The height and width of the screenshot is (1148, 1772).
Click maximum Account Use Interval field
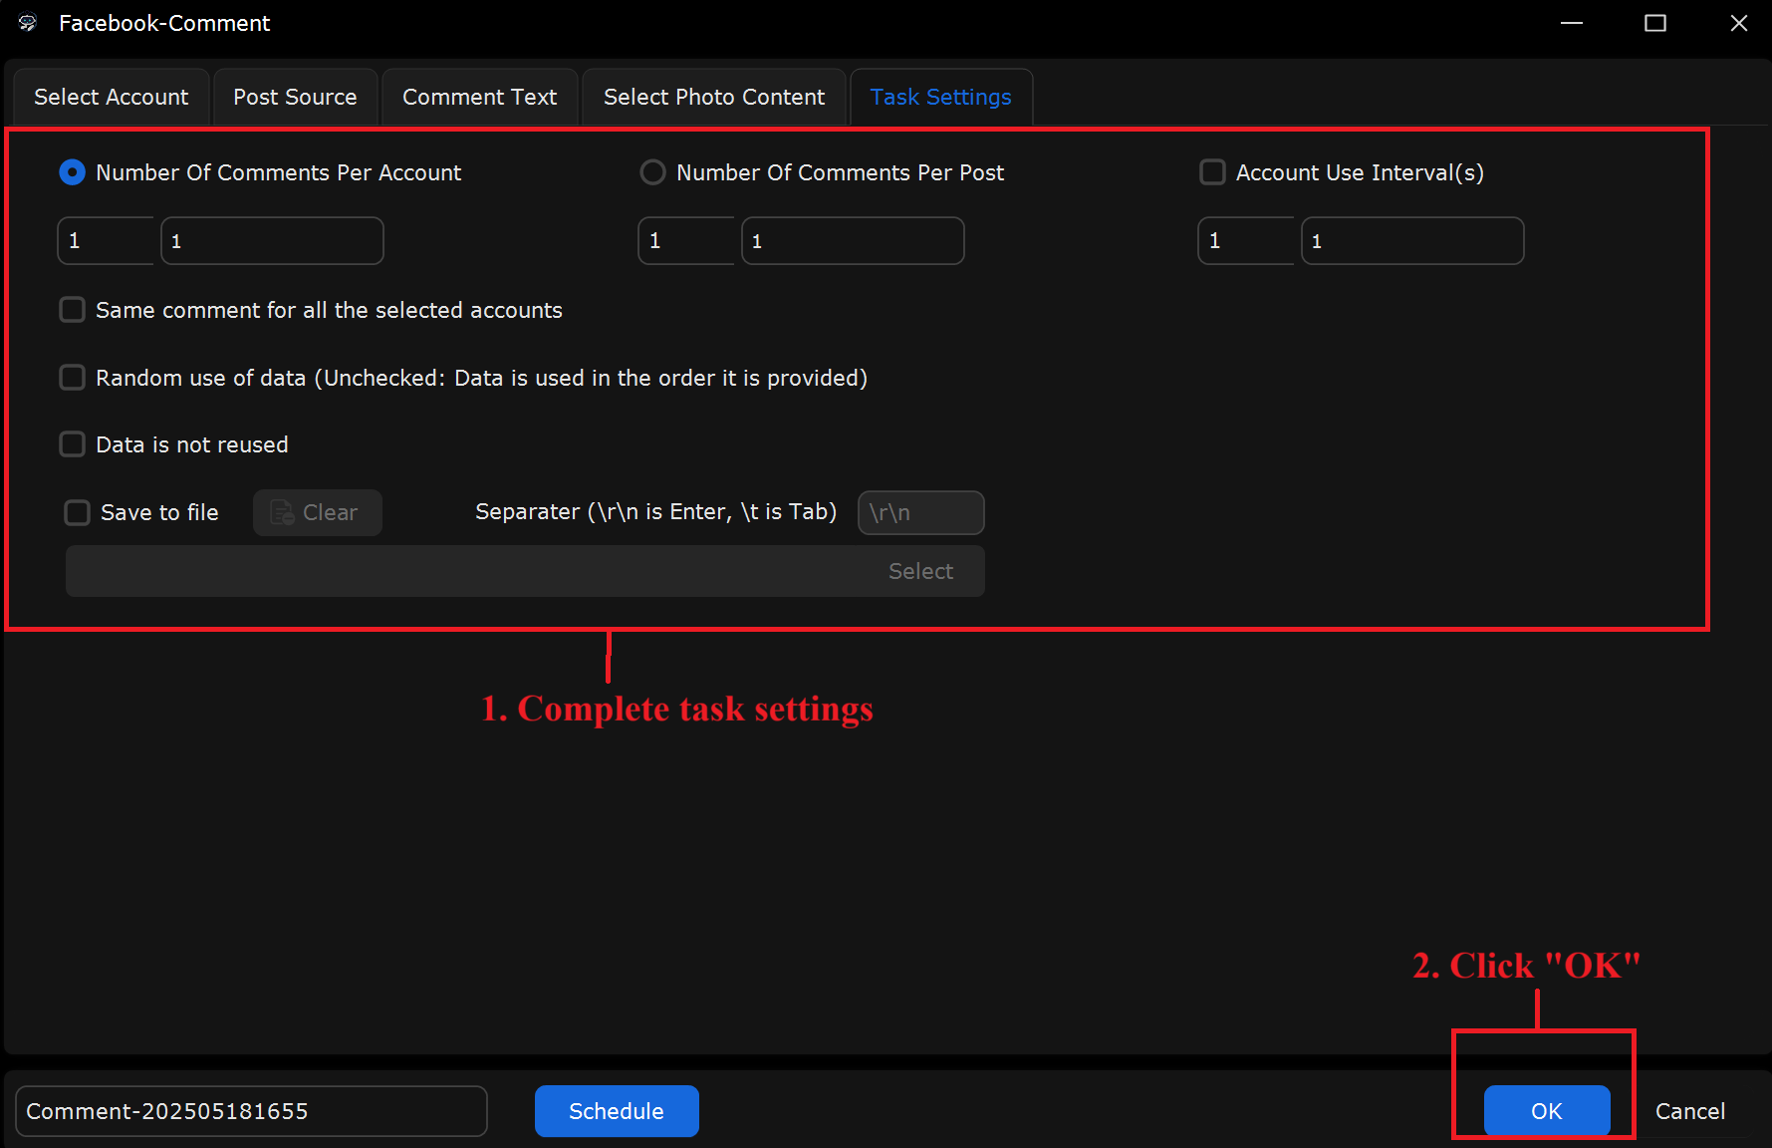(x=1412, y=240)
